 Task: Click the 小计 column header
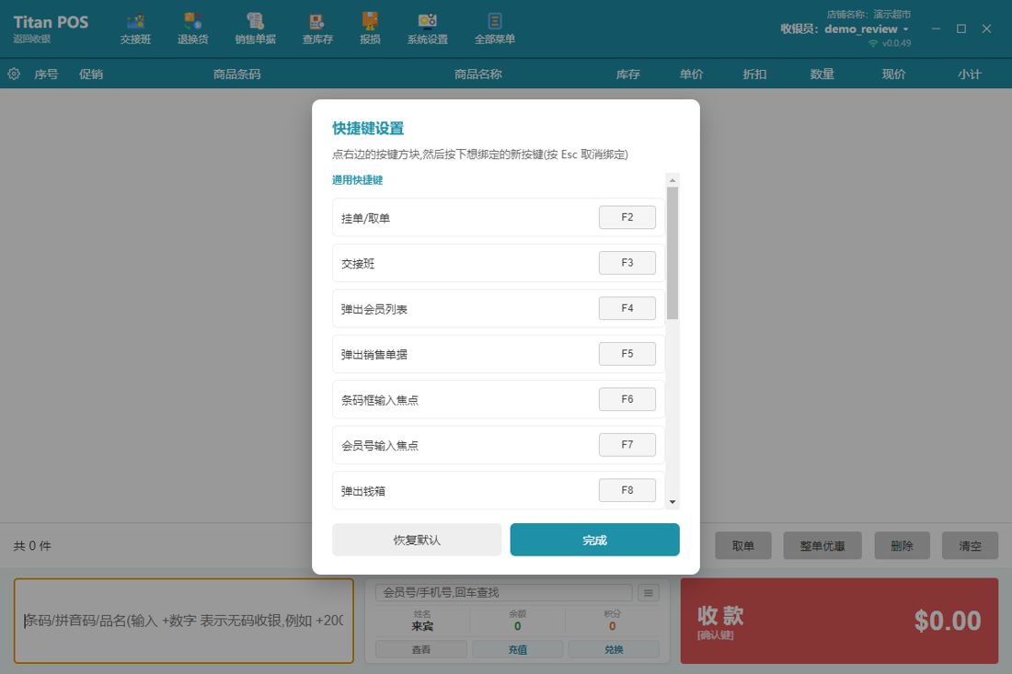tap(970, 74)
